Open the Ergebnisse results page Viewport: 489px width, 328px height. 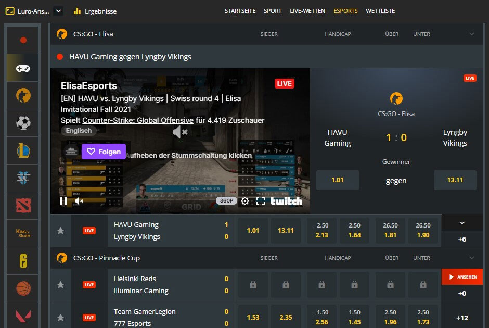point(100,11)
